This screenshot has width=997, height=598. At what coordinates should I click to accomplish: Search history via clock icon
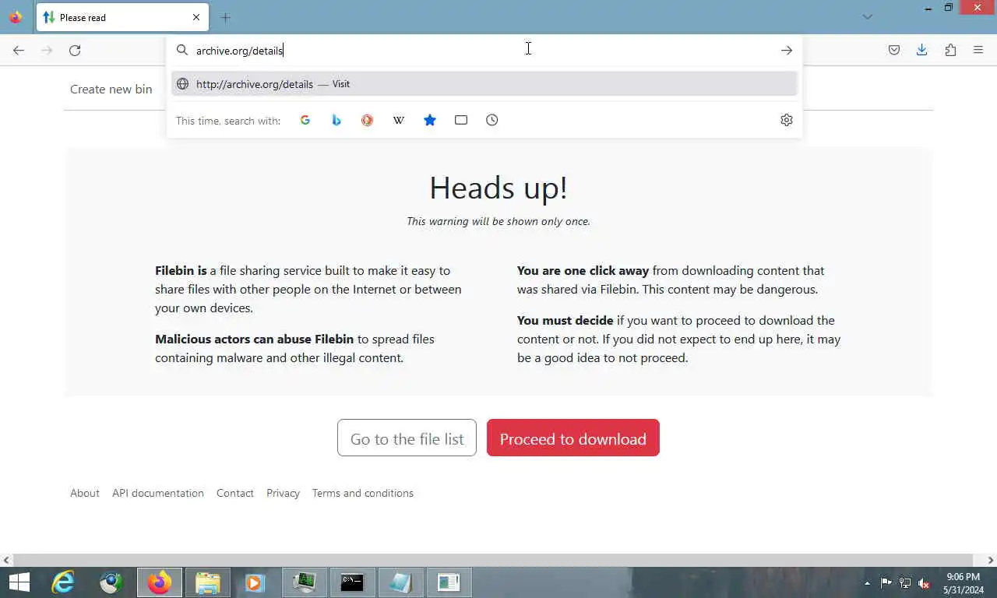tap(492, 120)
